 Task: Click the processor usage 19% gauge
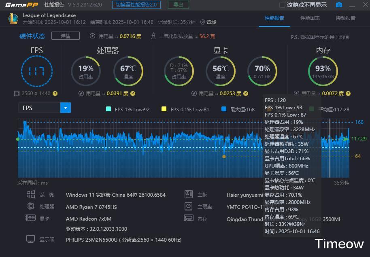86,71
